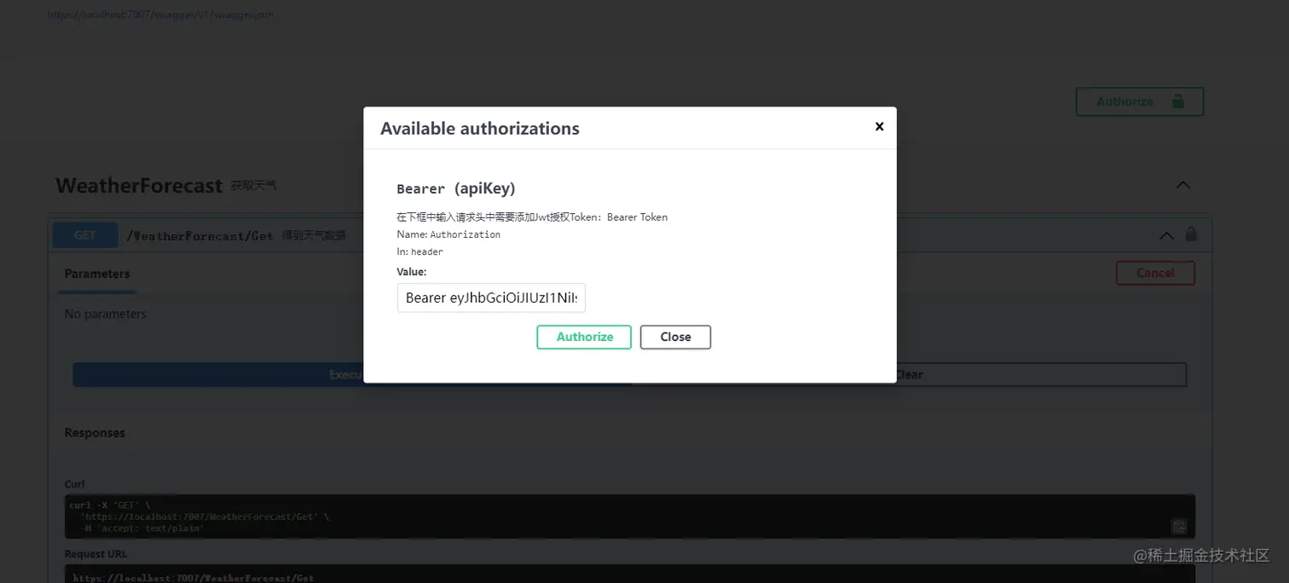This screenshot has height=583, width=1289.
Task: Click the Clear button
Action: click(909, 374)
